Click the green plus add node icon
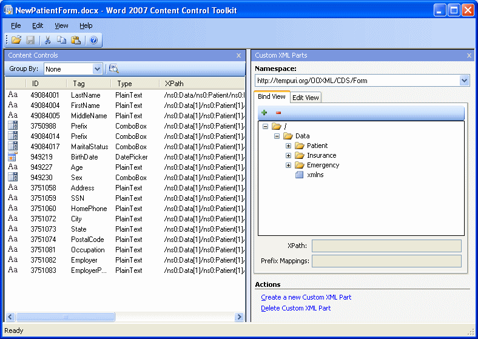The width and height of the screenshot is (478, 339). point(264,112)
